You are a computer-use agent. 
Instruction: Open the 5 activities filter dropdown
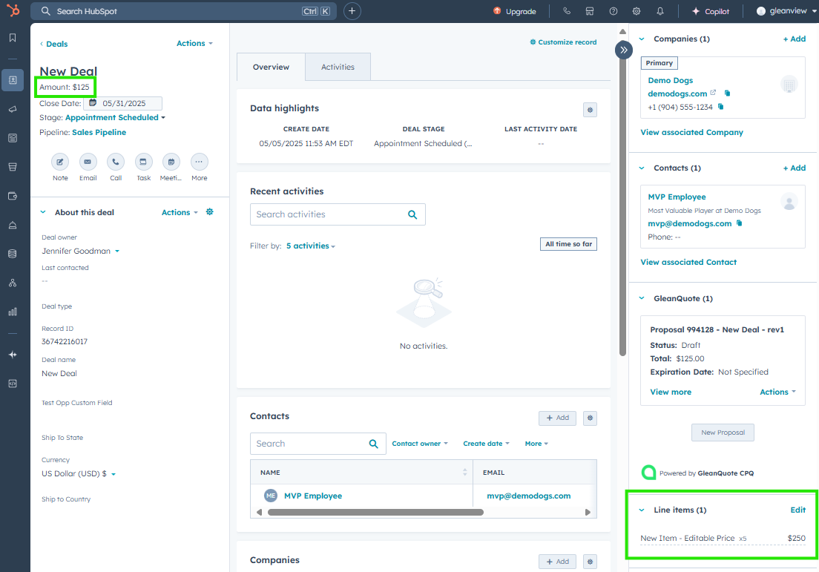311,246
